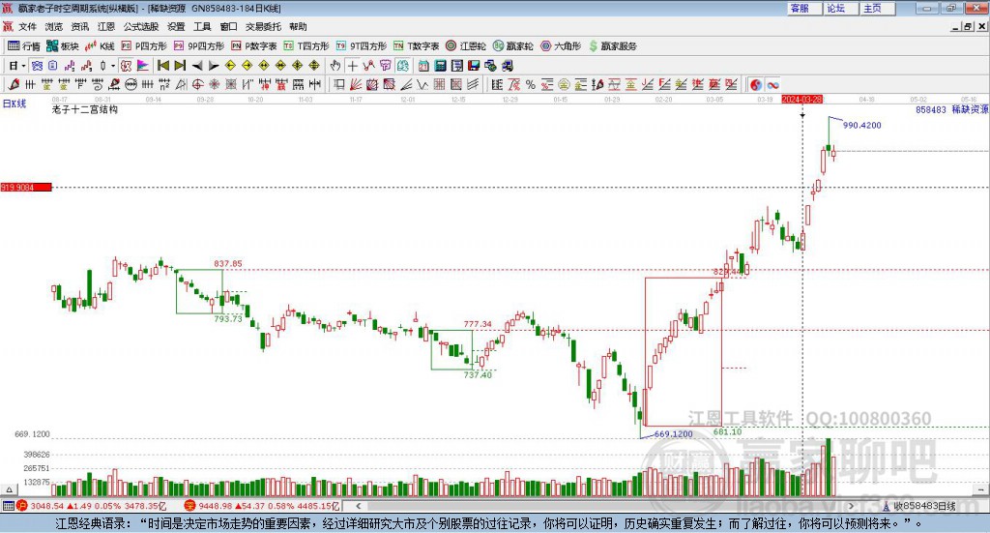This screenshot has height=533, width=990.
Task: Open the 江恩 menu
Action: pyautogui.click(x=106, y=26)
